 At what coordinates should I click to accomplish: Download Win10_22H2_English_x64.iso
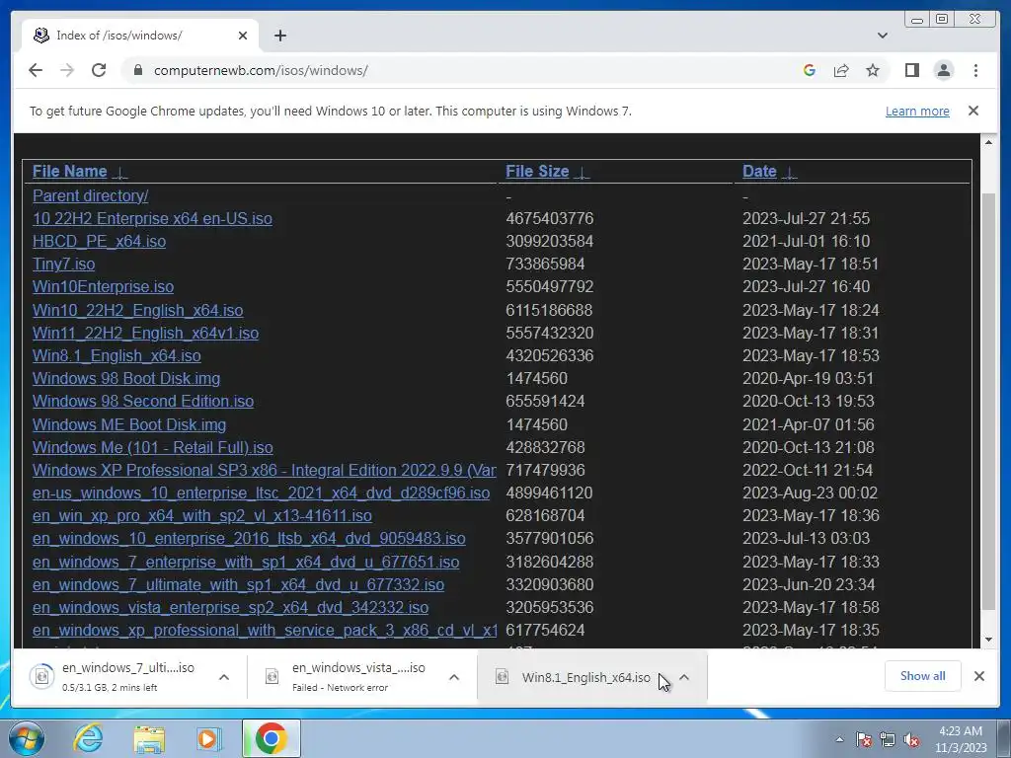tap(137, 310)
